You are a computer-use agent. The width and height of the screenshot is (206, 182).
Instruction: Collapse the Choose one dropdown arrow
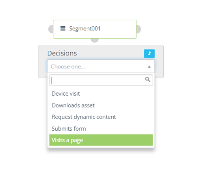(149, 67)
